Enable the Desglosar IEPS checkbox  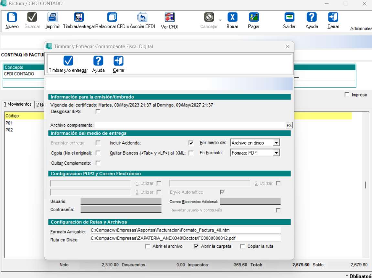tap(98, 112)
